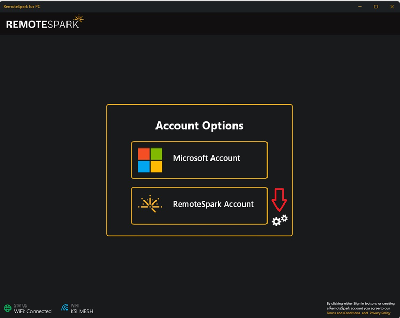Open the Terms and Conditions link
Viewport: 400px width, 318px height.
pos(343,313)
